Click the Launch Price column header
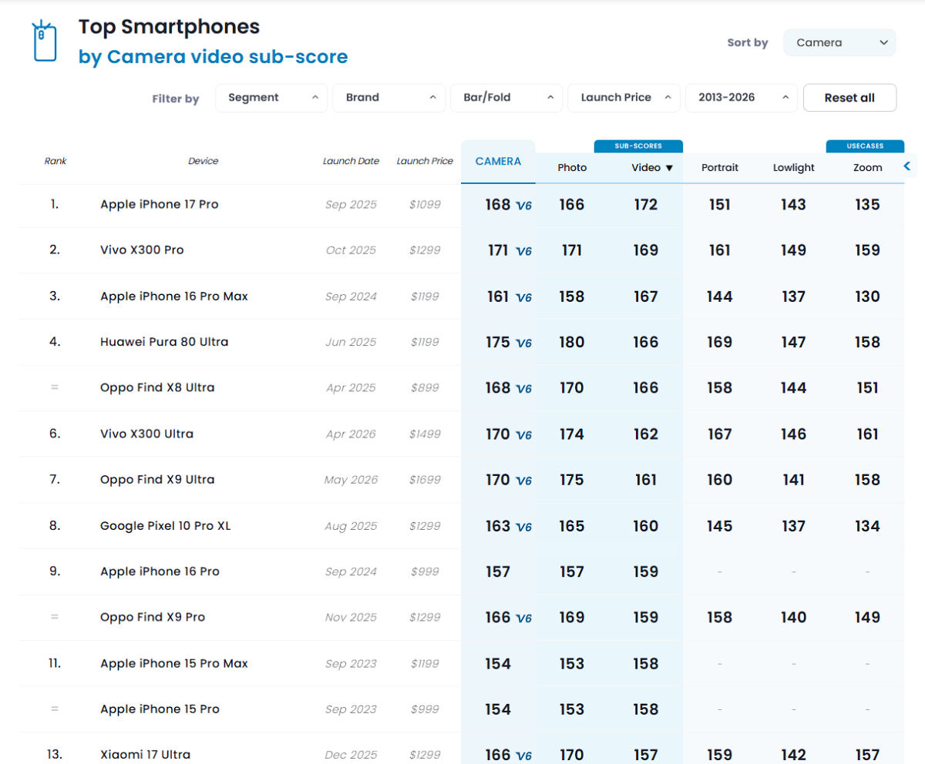 [x=425, y=161]
